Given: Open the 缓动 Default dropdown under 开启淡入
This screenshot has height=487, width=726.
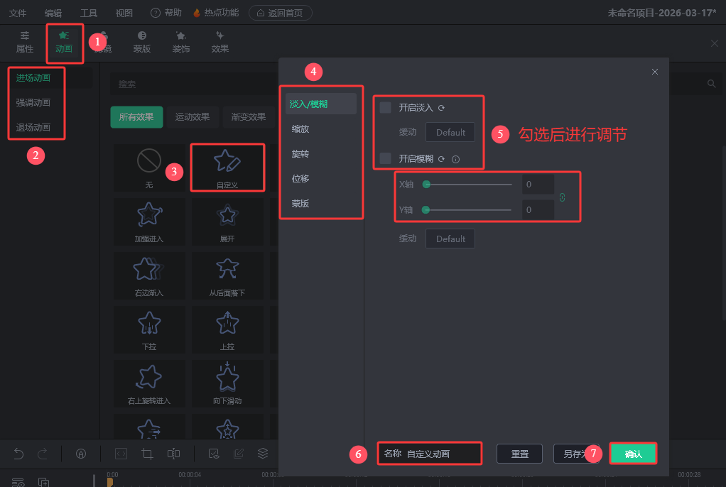Looking at the screenshot, I should pos(450,132).
